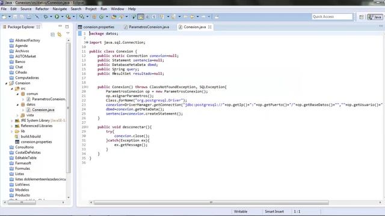Open the Window menu
Image resolution: width=385 pixels, height=216 pixels.
(x=117, y=9)
